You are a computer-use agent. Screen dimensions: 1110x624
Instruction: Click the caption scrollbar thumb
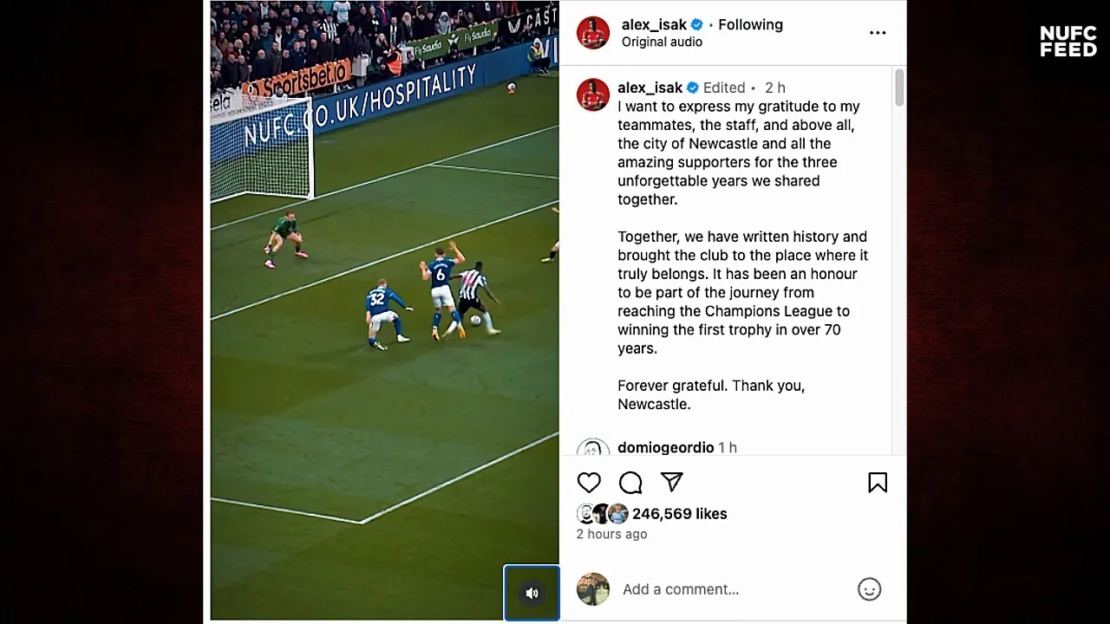click(x=899, y=88)
